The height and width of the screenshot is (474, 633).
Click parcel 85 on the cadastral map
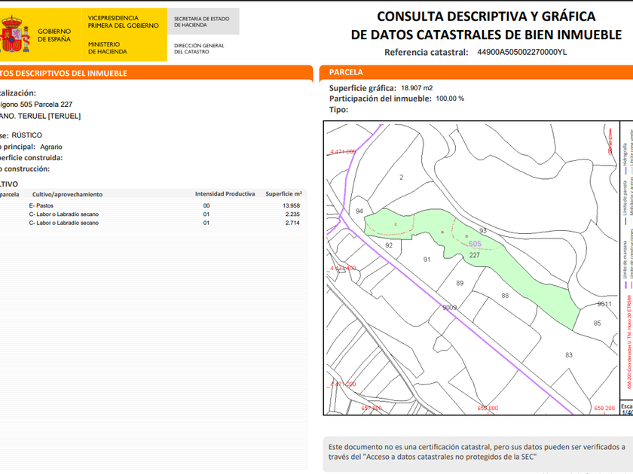point(598,324)
